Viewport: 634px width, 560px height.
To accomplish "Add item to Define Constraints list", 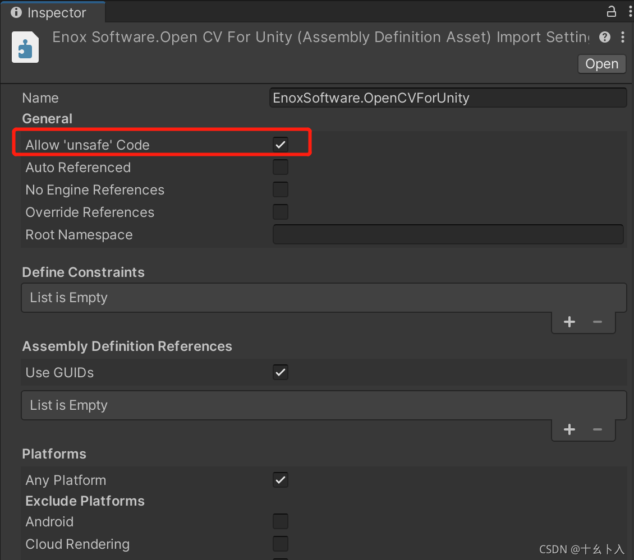I will pos(569,322).
